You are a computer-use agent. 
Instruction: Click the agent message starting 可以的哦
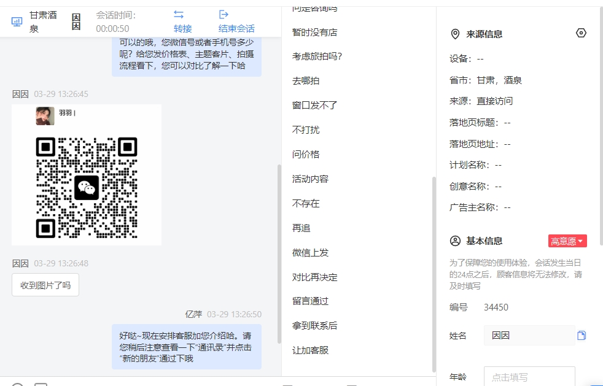(x=187, y=56)
